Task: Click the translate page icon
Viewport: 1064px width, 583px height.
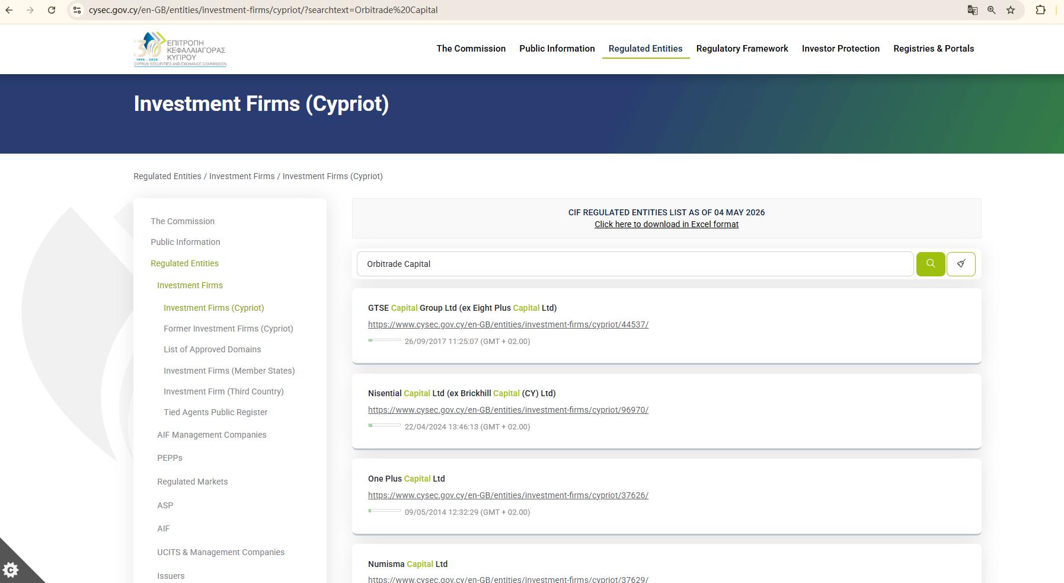Action: tap(972, 10)
